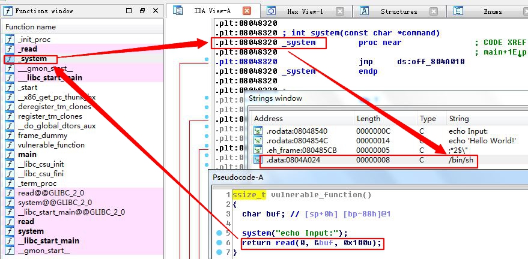
Task: Float the Functions window panel
Action: click(142, 11)
